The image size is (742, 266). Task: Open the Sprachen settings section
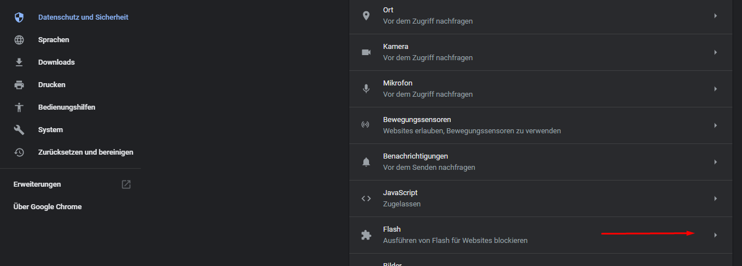54,40
